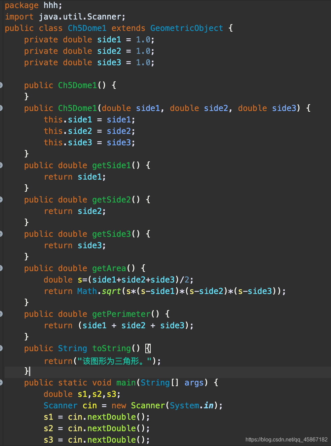Viewport: 331px width, 446px height.
Task: Click the 'main' method name
Action: [126, 383]
